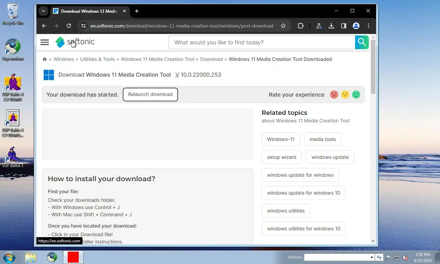The width and height of the screenshot is (440, 264).
Task: Toggle the browser side panel icon
Action: tap(344, 26)
